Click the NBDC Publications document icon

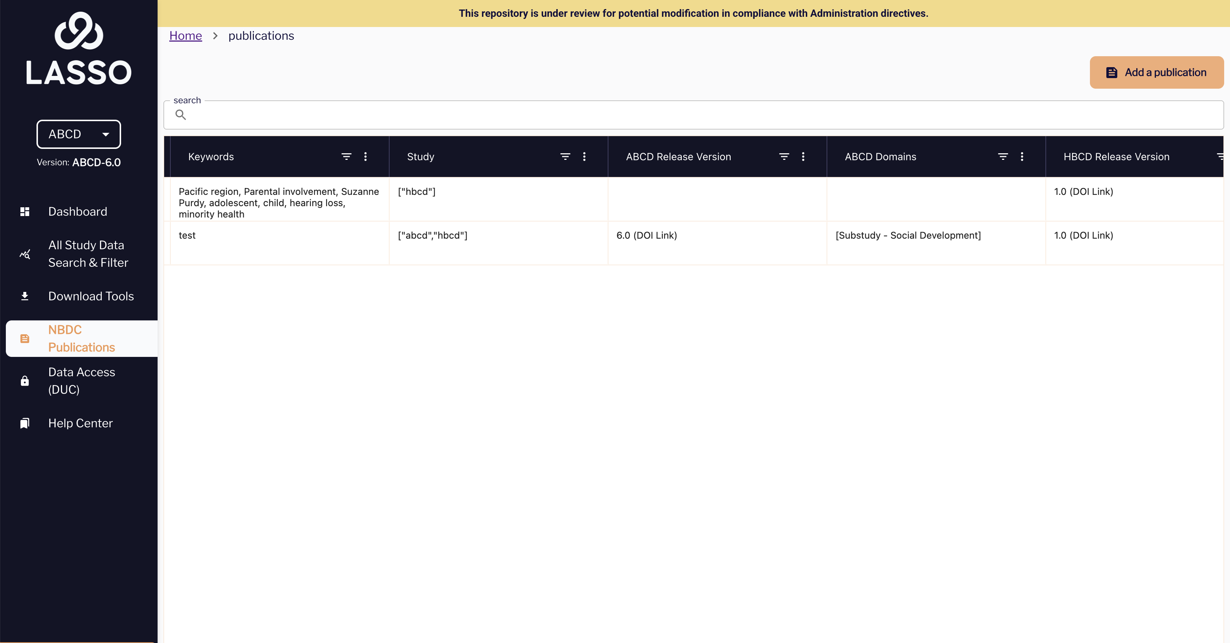[25, 339]
